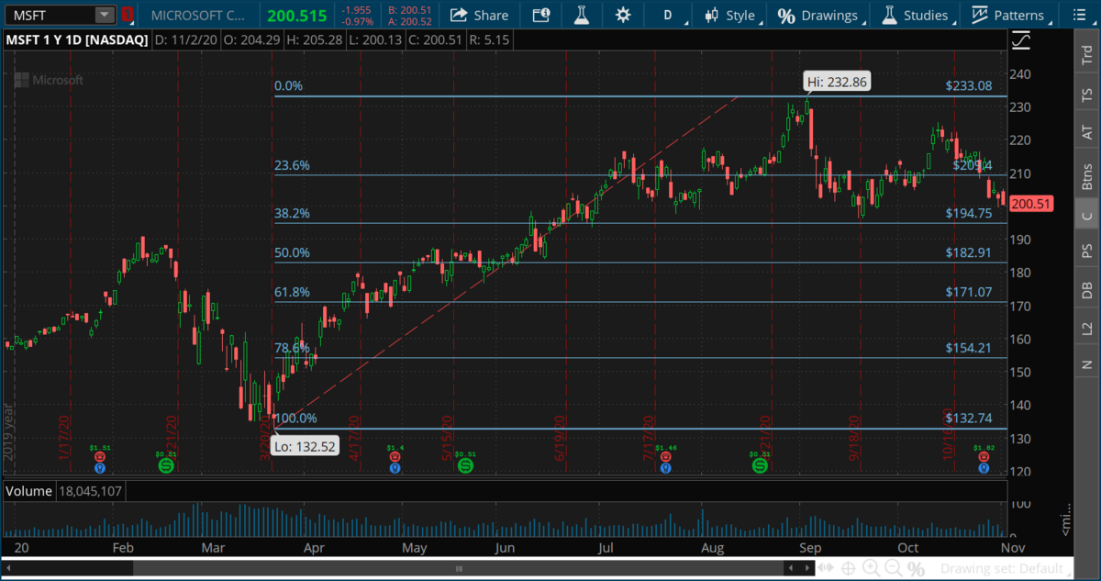
Task: Click the red earnings phone icon under $1.4
Action: 395,456
